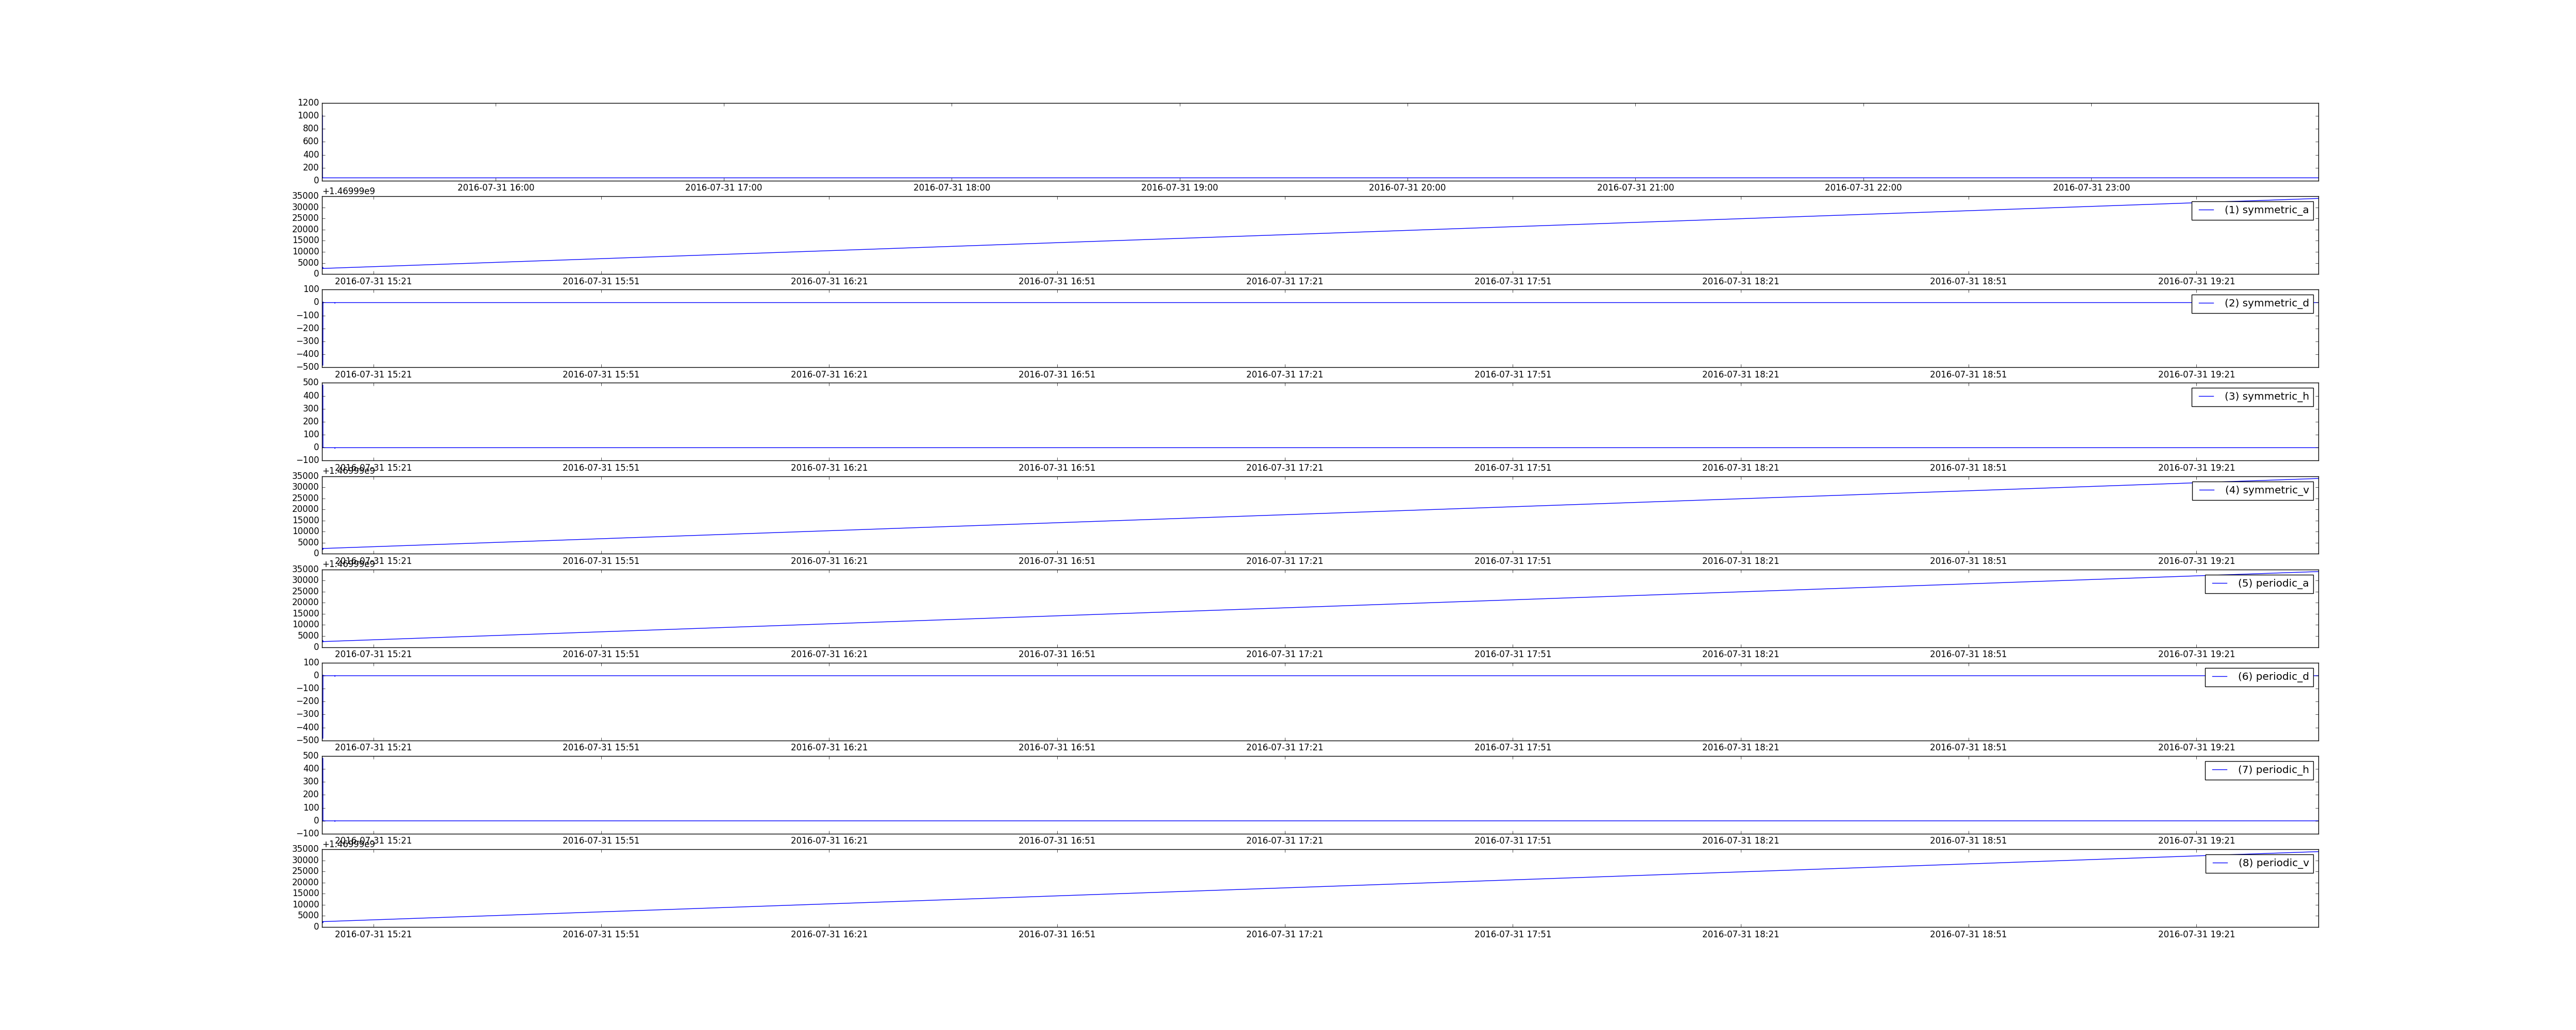Image resolution: width=2576 pixels, height=1030 pixels.
Task: Click the 600 y-axis tick on top plot
Action: pyautogui.click(x=311, y=142)
